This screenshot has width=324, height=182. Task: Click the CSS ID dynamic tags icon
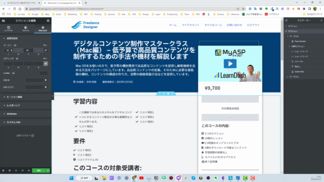click(46, 80)
